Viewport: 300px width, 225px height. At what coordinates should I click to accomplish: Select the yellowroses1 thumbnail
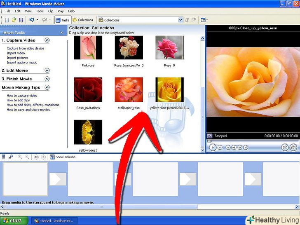pos(88,132)
